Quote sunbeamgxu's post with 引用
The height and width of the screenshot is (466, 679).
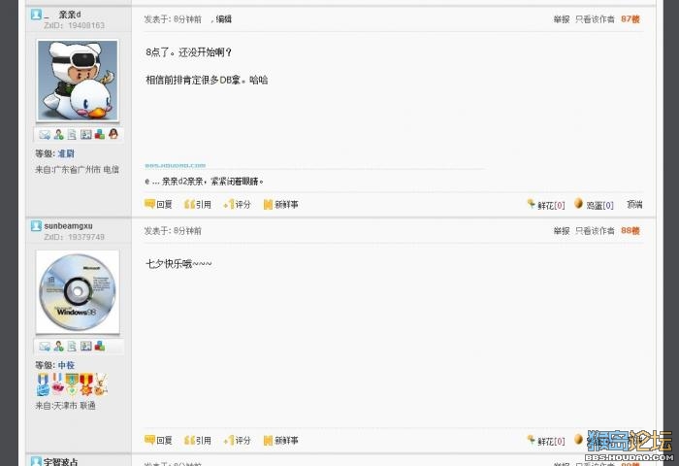point(198,441)
